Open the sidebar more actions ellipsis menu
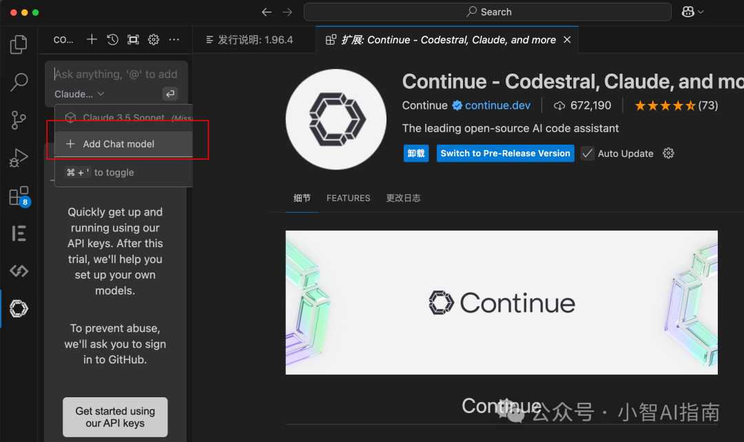This screenshot has height=442, width=744. (174, 40)
